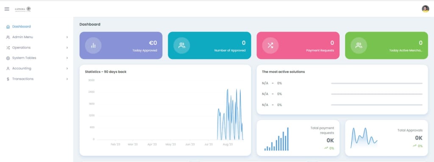
Task: Click the trend arrow under Total payment requests
Action: coord(326,148)
